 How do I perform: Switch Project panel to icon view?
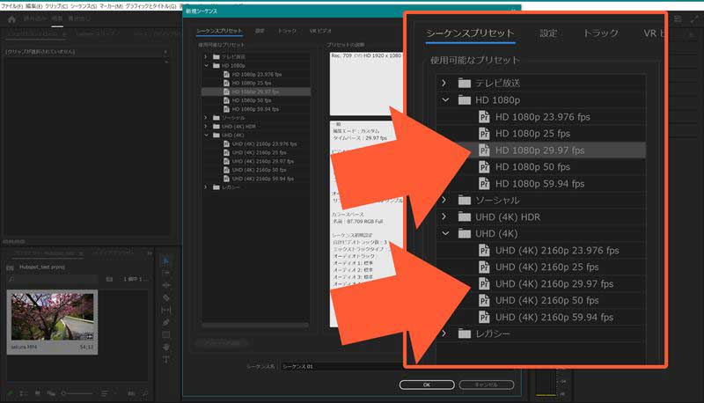37,393
